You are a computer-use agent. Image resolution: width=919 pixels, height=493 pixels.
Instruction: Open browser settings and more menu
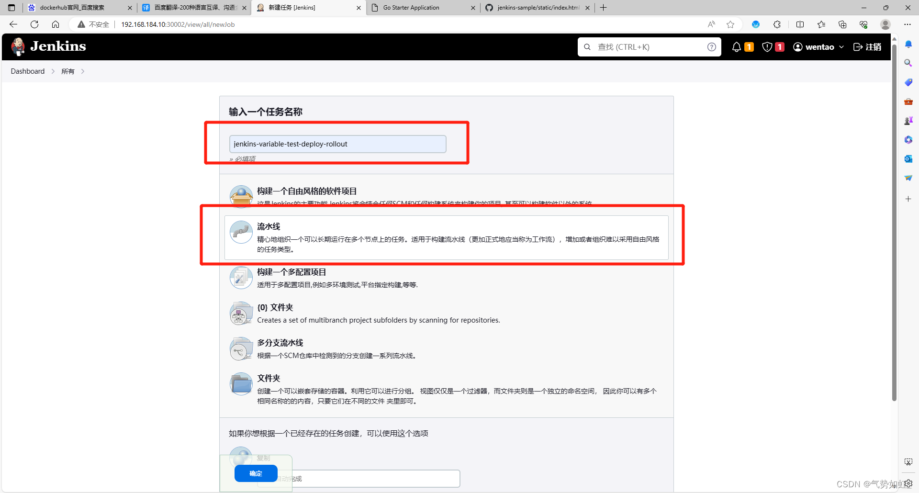pos(908,24)
